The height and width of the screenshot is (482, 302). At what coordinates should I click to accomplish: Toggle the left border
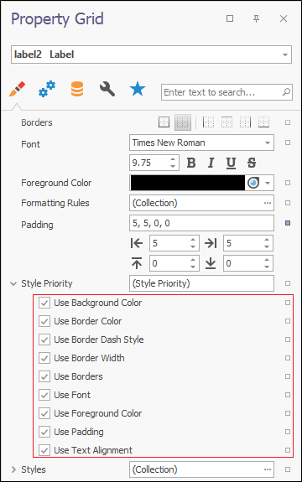[x=208, y=122]
